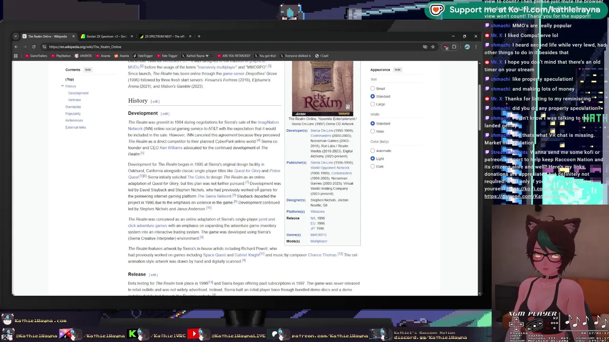Collapse the History section in Contents

click(x=62, y=86)
